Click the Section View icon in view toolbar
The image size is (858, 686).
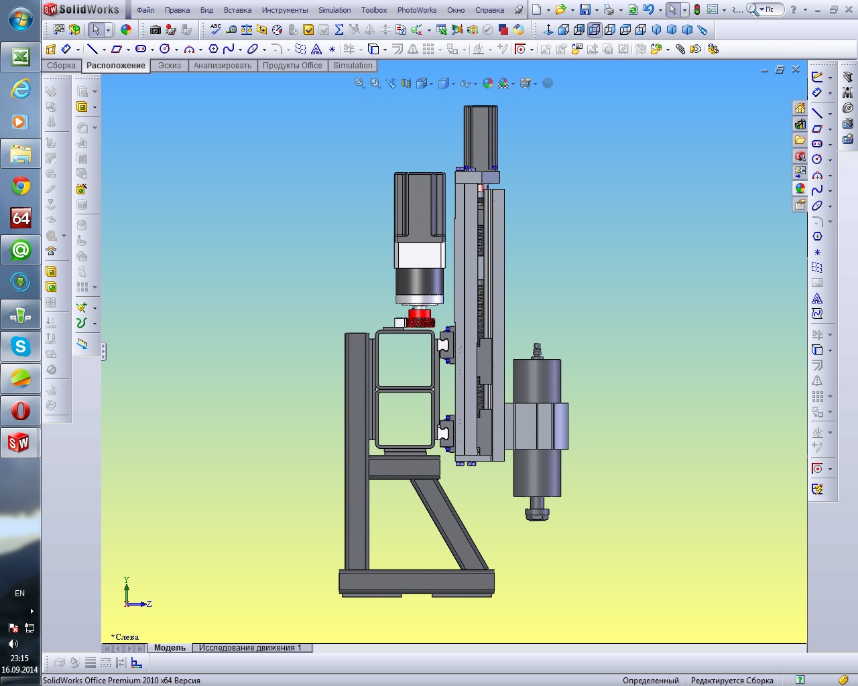click(x=406, y=83)
